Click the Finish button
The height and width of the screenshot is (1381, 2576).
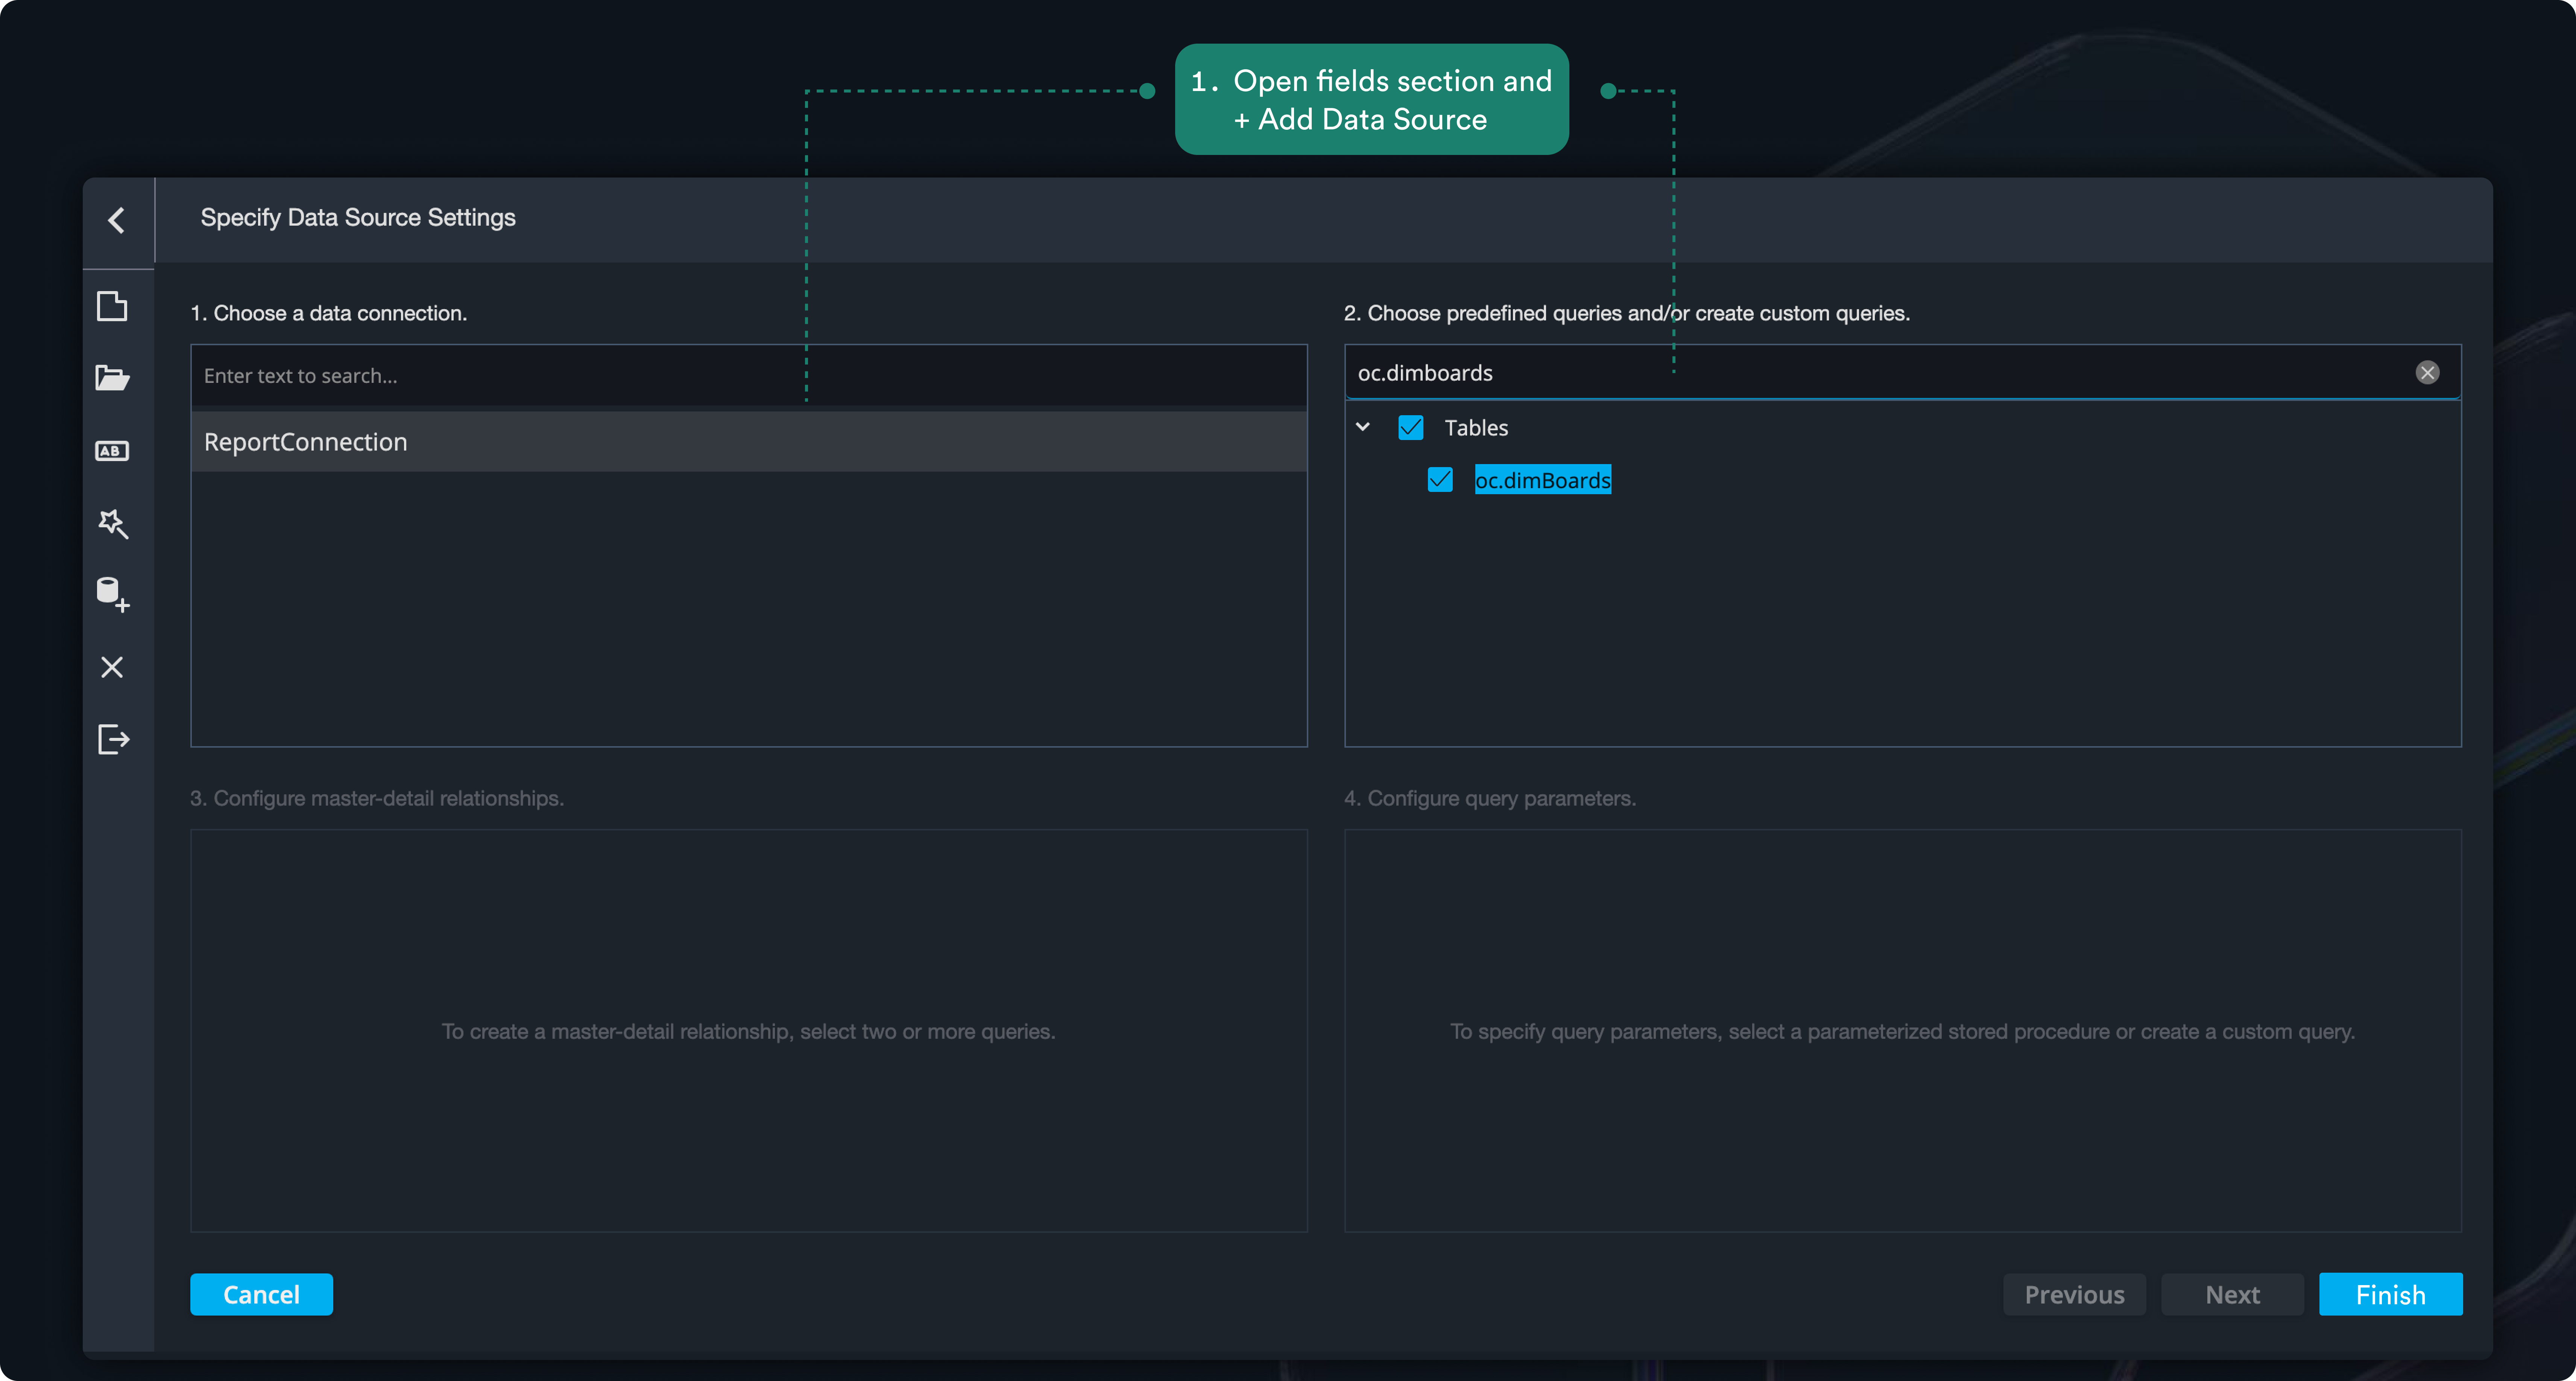[x=2390, y=1294]
